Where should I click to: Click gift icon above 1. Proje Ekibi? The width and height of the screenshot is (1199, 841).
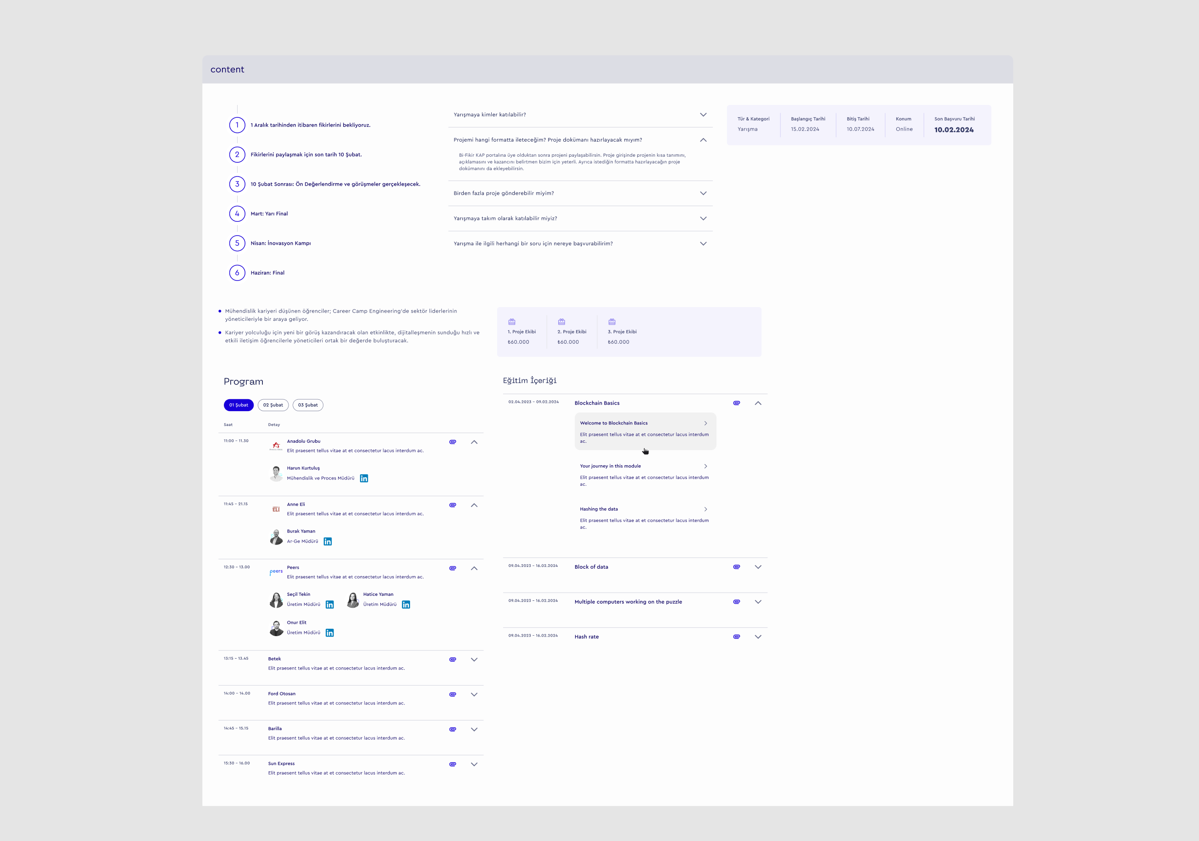tap(512, 322)
